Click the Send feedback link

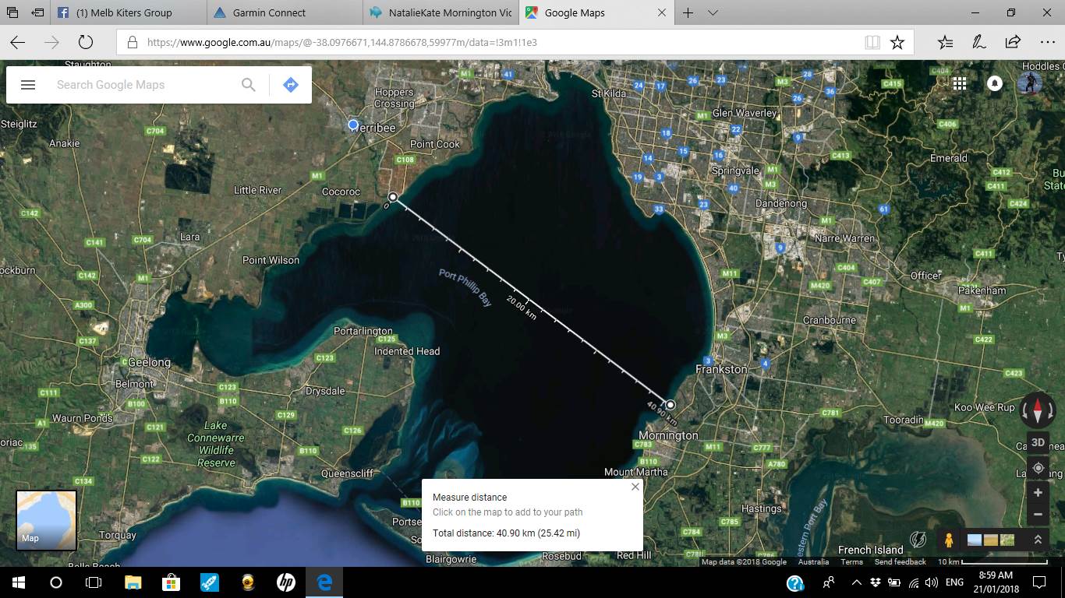click(x=900, y=562)
